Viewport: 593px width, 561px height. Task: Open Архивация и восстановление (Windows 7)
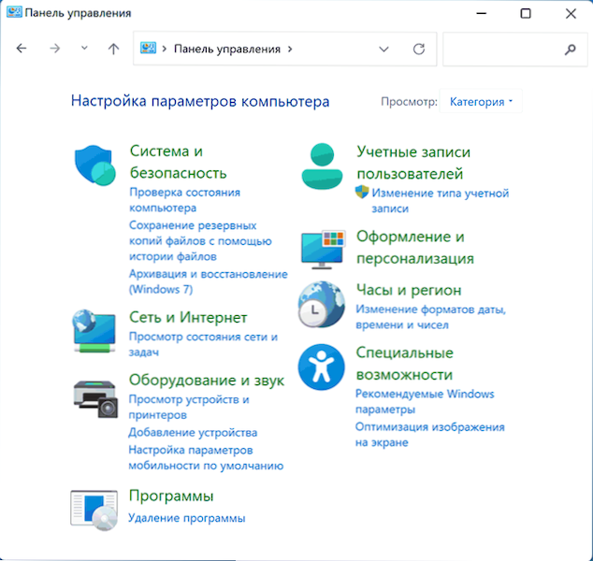coord(209,281)
